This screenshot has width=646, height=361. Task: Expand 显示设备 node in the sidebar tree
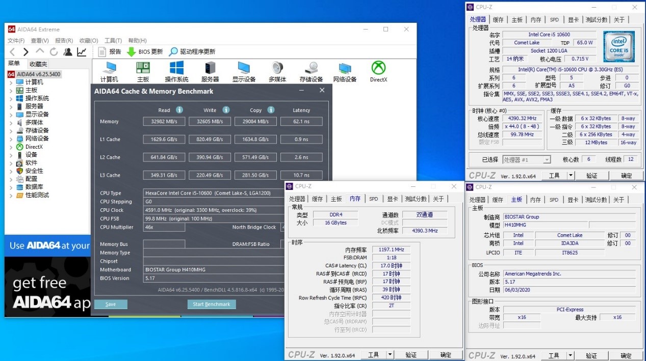[x=11, y=115]
